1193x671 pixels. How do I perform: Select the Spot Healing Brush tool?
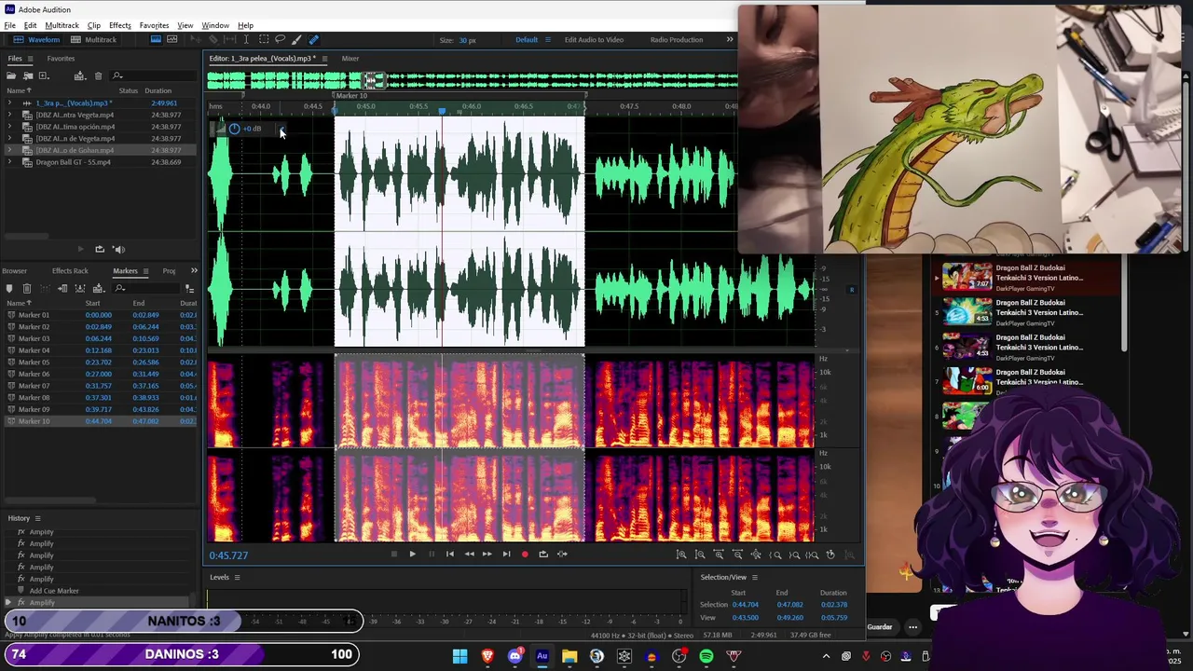click(313, 39)
